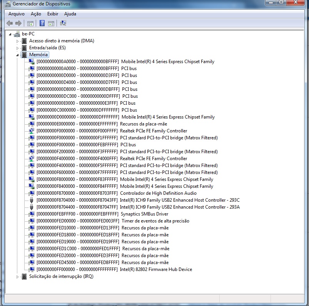Select Acesso direto à memória (DMA) label

pyautogui.click(x=62, y=41)
